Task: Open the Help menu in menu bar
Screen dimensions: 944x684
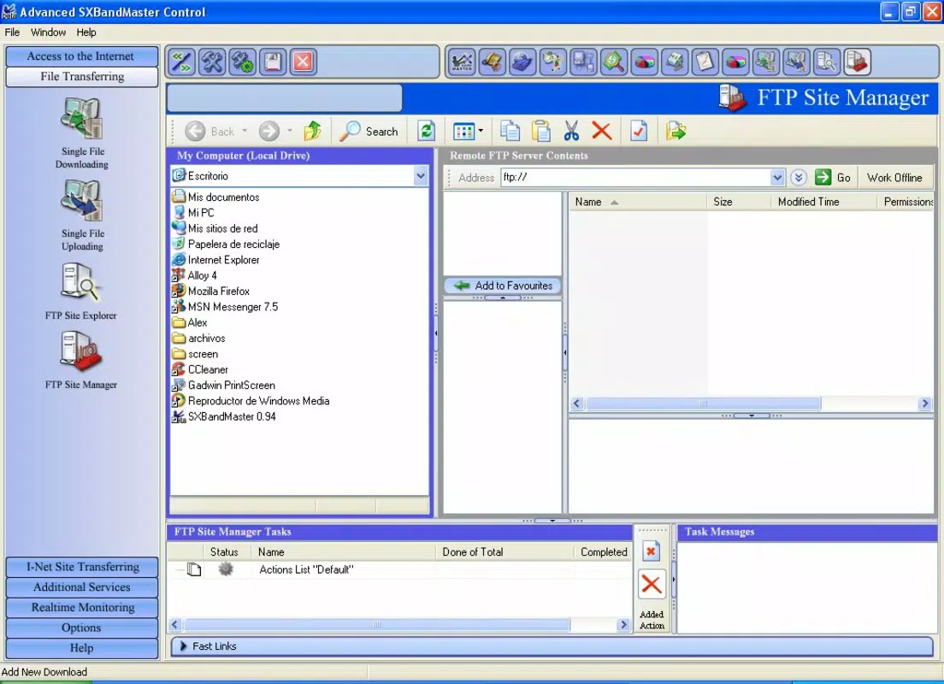Action: coord(86,32)
